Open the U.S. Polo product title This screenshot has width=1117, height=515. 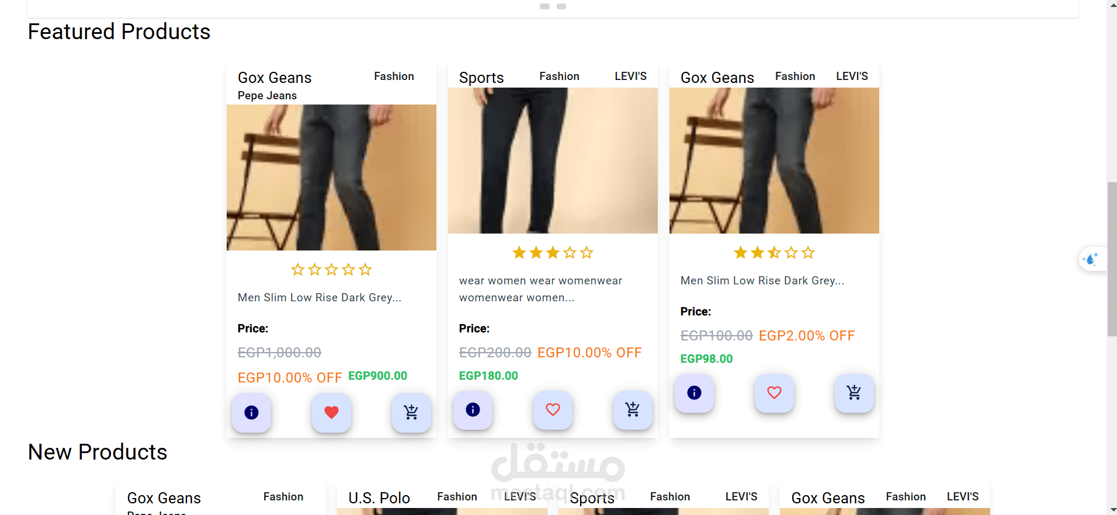[379, 498]
